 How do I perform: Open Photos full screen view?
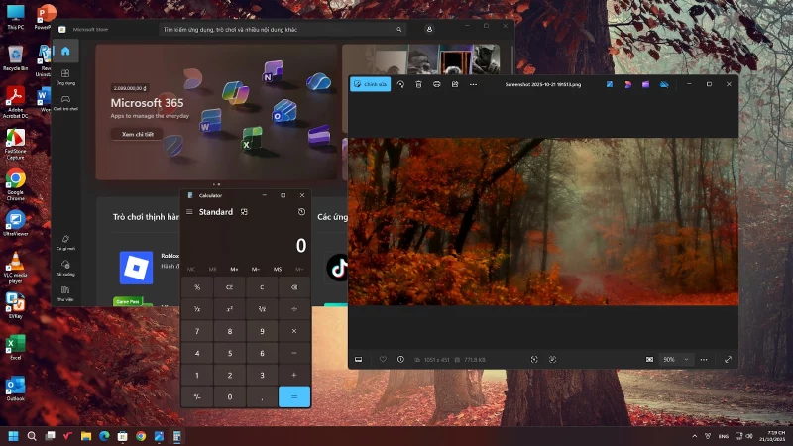(x=729, y=359)
